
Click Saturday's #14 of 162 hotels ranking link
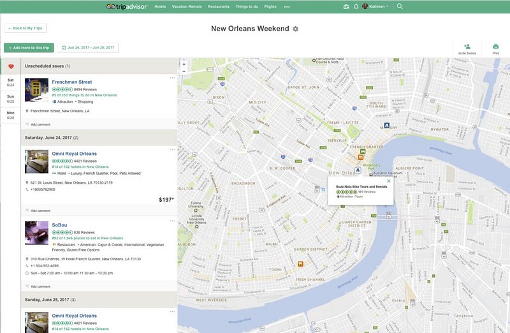tap(80, 166)
